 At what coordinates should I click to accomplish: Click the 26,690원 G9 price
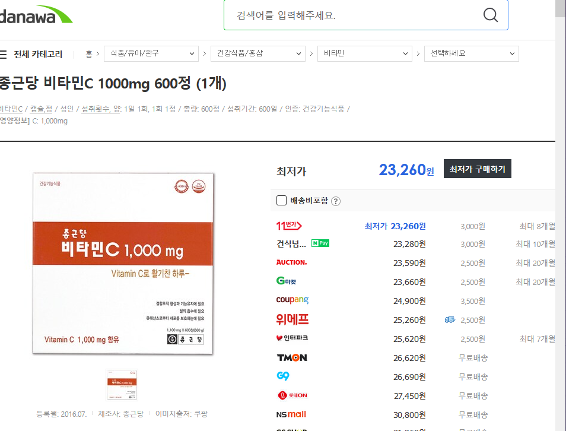(x=410, y=377)
